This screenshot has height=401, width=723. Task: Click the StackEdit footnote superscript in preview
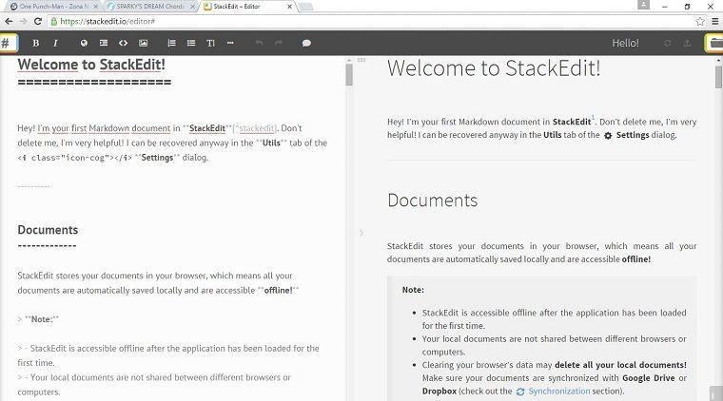pos(593,118)
